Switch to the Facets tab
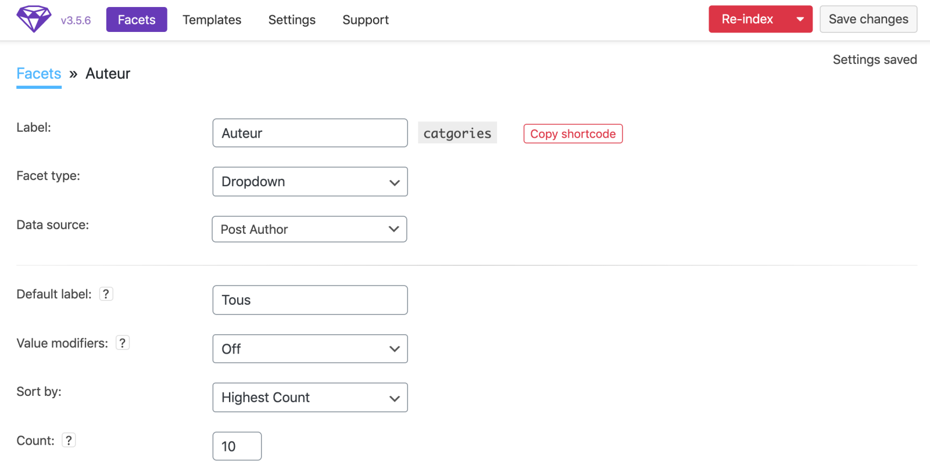 click(137, 20)
